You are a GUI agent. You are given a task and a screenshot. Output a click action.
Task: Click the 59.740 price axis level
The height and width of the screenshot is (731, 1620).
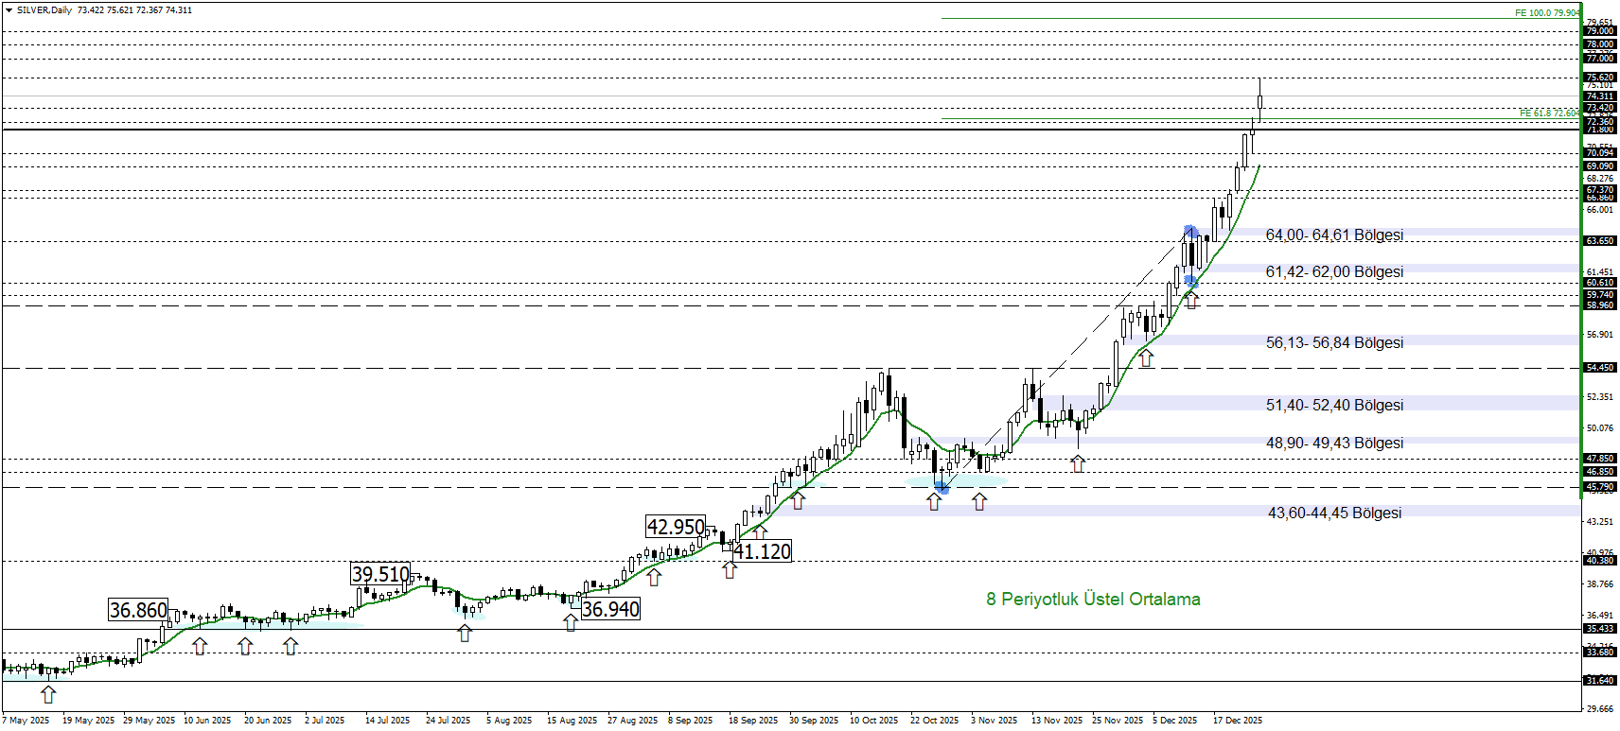click(x=1600, y=295)
